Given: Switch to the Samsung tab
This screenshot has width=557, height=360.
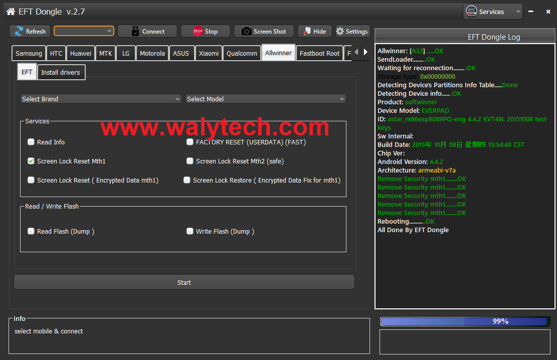Looking at the screenshot, I should pos(29,53).
